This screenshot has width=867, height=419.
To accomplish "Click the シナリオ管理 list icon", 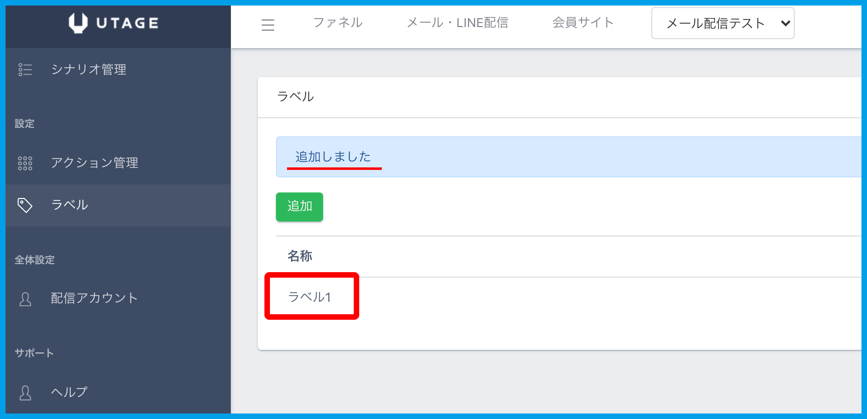I will tap(25, 70).
